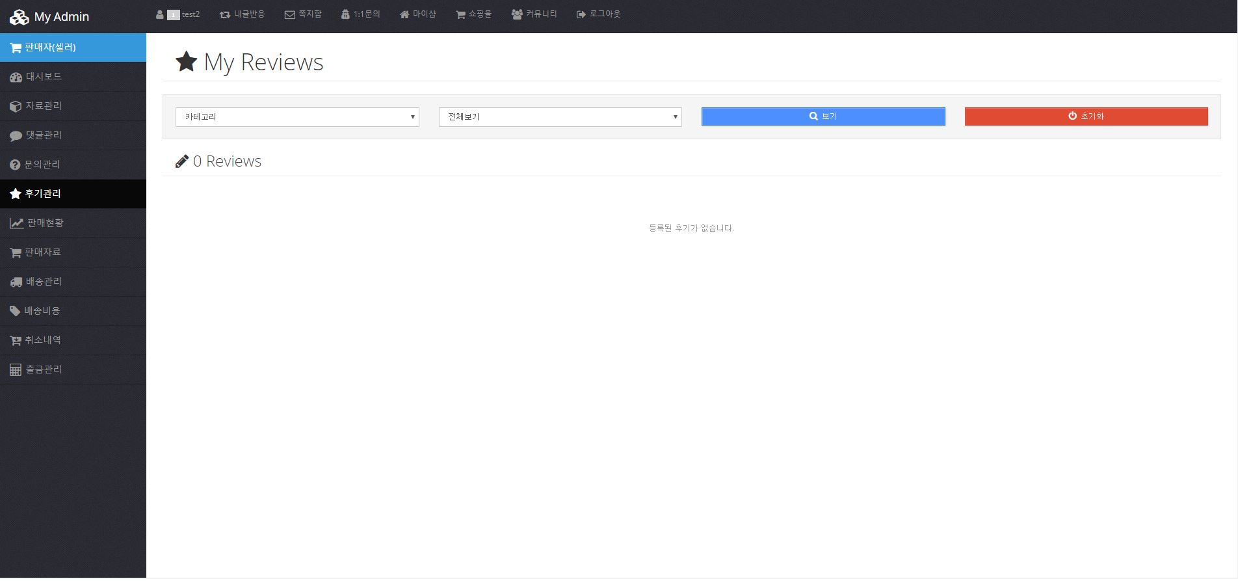The width and height of the screenshot is (1238, 581).
Task: Select the 배송비용 tag icon
Action: coord(15,311)
